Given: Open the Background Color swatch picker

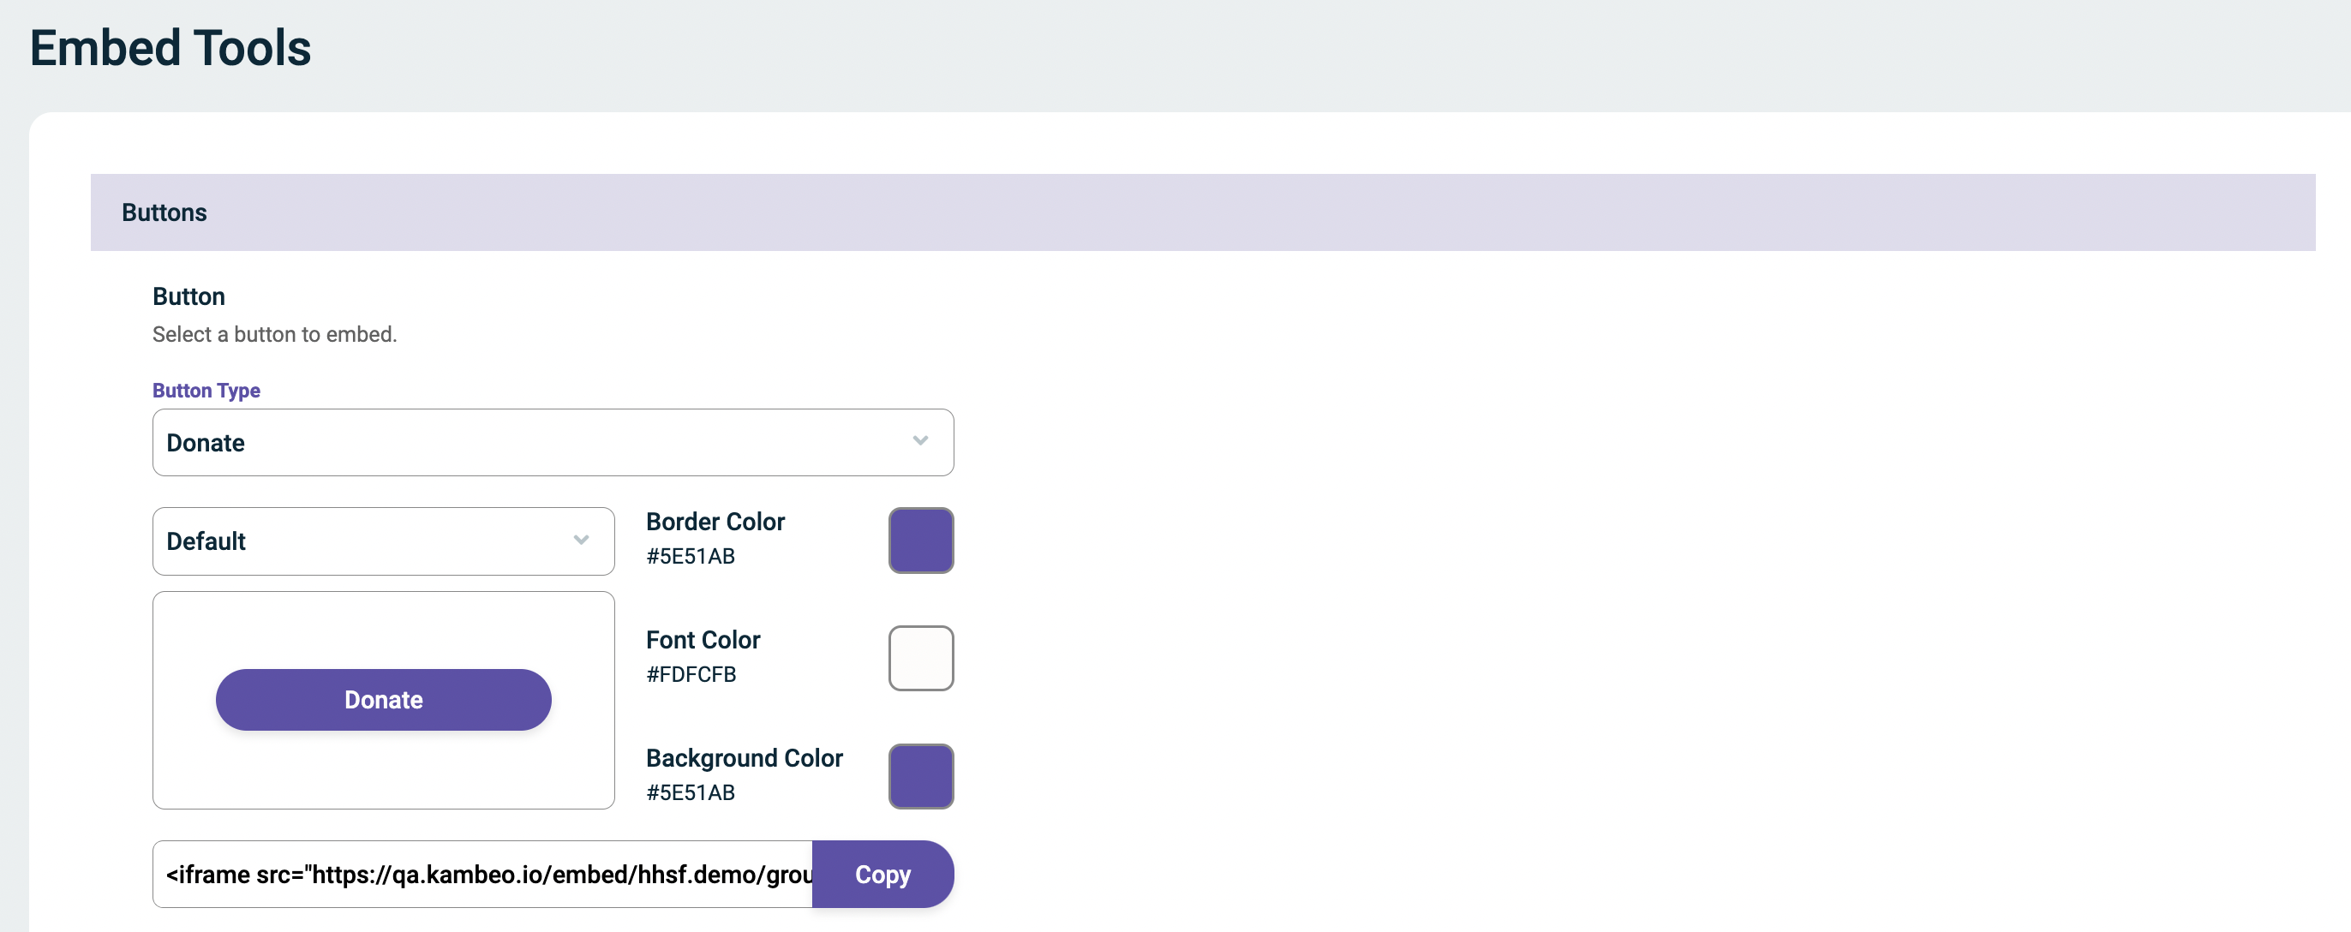Looking at the screenshot, I should click(921, 777).
